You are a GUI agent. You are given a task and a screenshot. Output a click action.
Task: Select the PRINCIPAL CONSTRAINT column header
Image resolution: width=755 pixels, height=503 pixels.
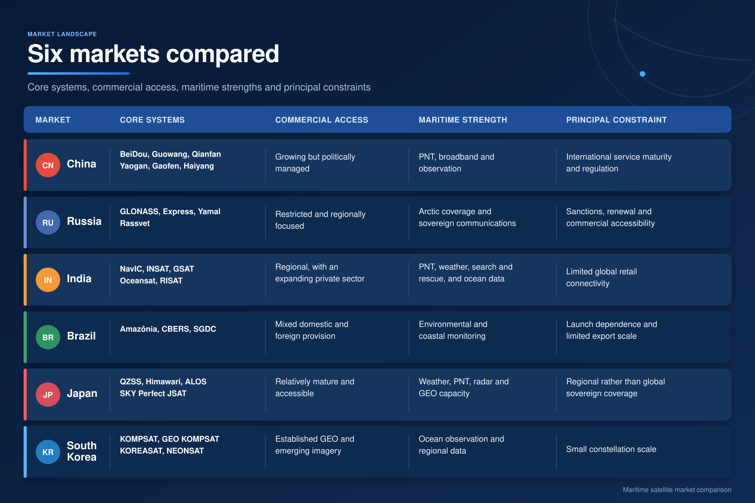coord(616,120)
